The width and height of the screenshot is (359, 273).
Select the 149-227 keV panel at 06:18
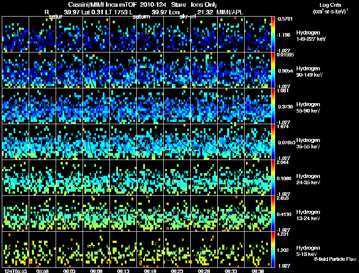pyautogui.click(x=150, y=35)
